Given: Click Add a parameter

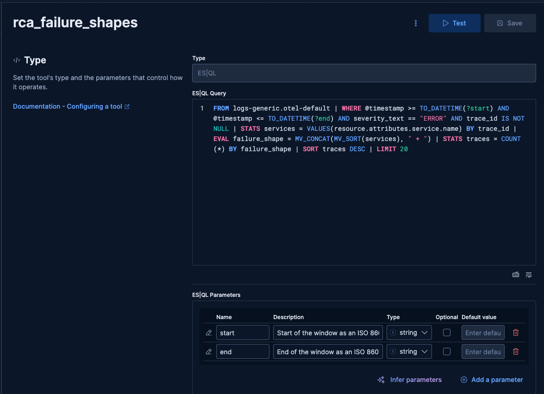Looking at the screenshot, I should (x=492, y=380).
